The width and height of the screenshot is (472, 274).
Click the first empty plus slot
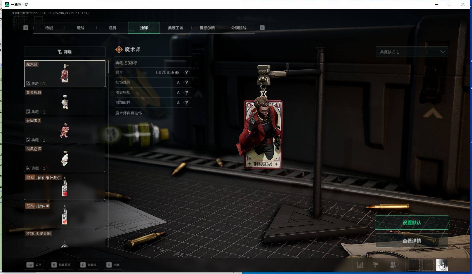tap(414, 265)
